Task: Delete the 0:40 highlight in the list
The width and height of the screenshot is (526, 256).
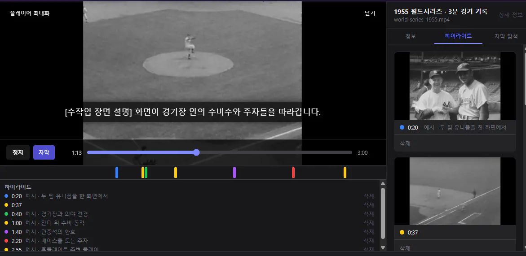Action: (369, 214)
